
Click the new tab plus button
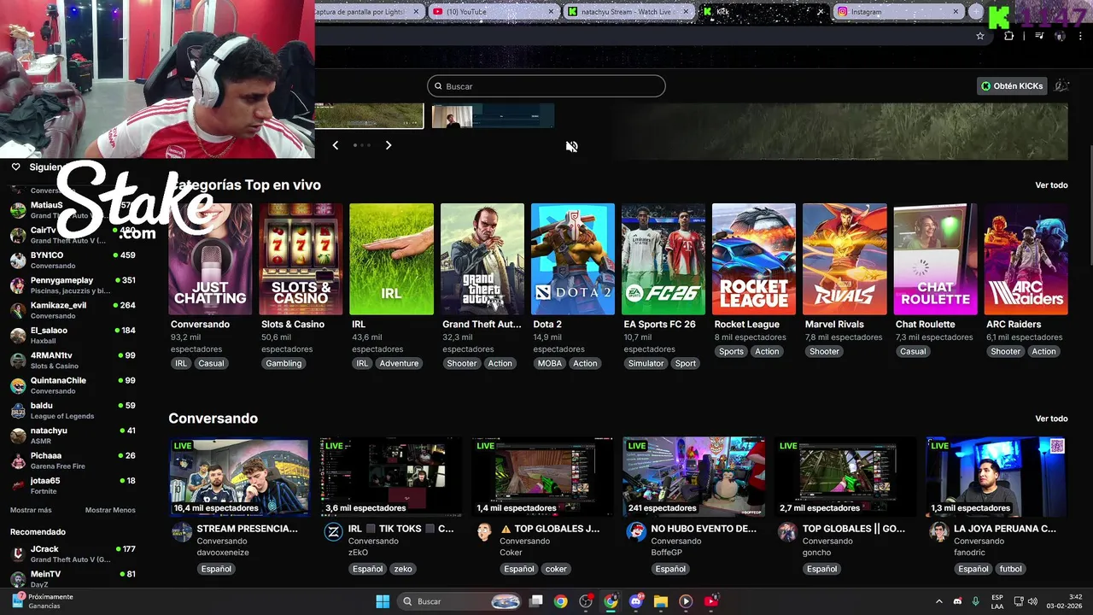pyautogui.click(x=976, y=12)
